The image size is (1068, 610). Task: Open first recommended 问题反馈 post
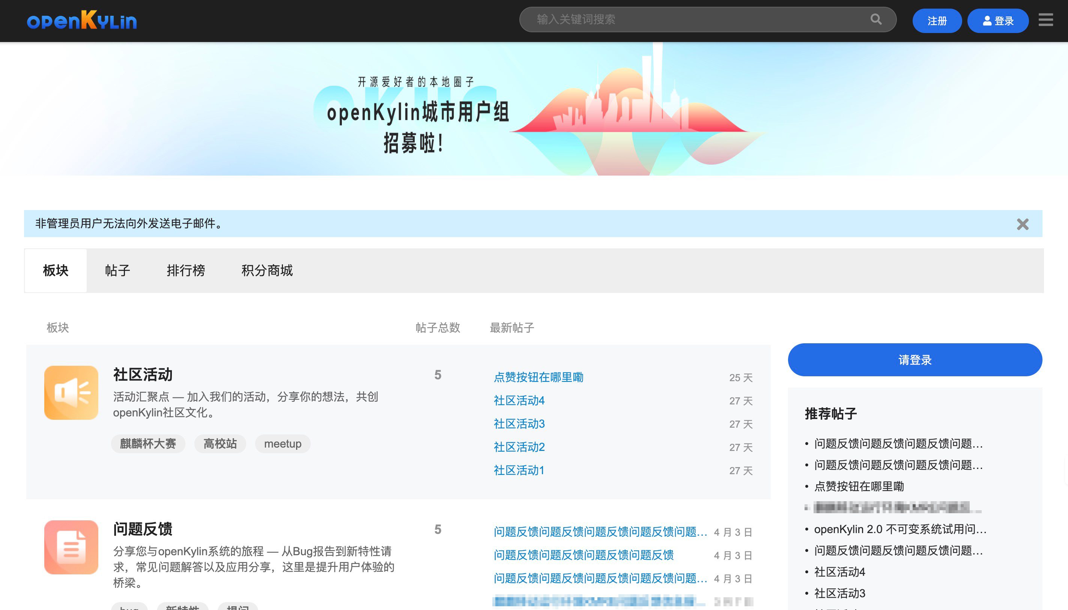click(898, 443)
